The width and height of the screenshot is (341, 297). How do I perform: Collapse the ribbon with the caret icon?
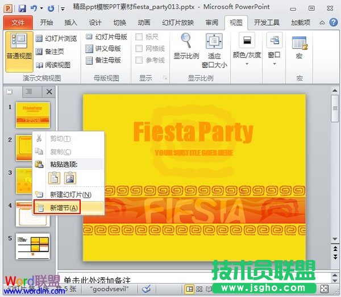click(322, 23)
